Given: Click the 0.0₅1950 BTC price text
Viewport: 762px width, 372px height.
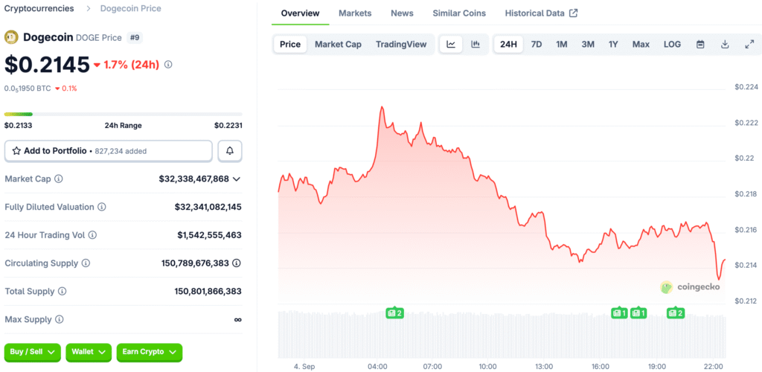Looking at the screenshot, I should [28, 89].
